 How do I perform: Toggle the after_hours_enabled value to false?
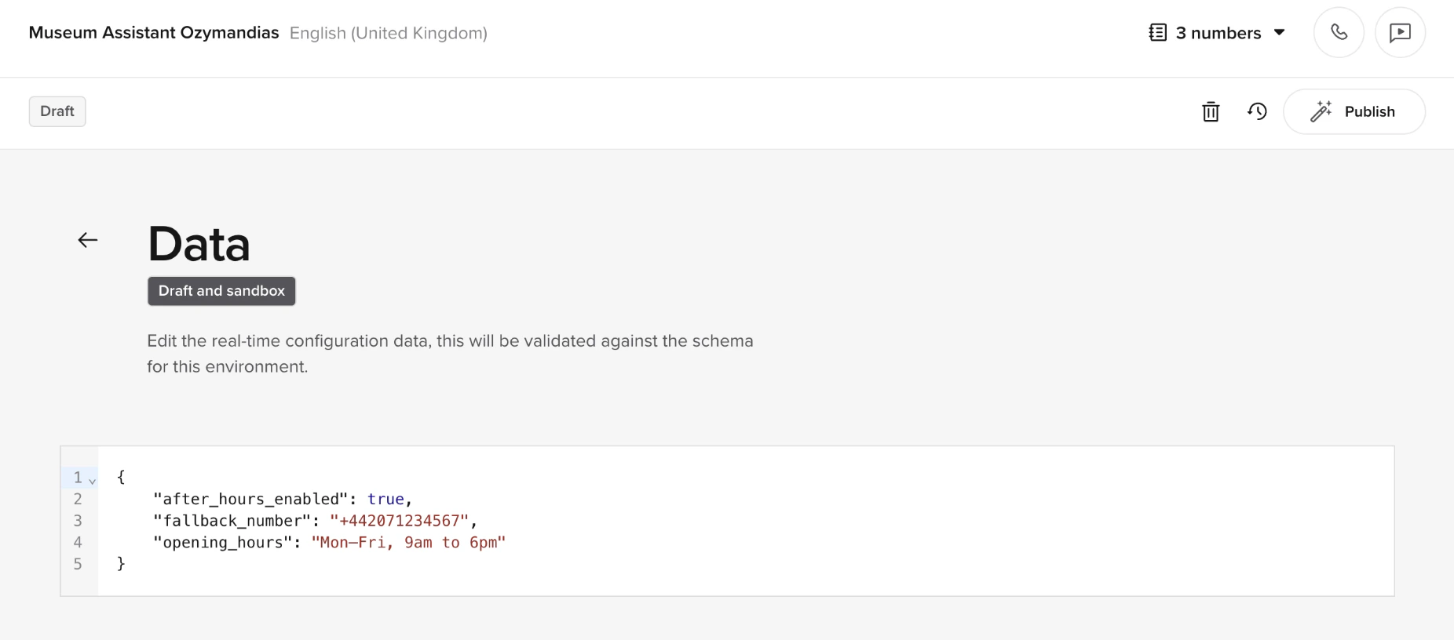386,499
